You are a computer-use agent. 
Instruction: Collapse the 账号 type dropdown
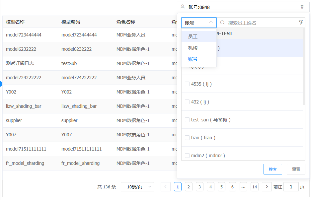tap(211, 23)
